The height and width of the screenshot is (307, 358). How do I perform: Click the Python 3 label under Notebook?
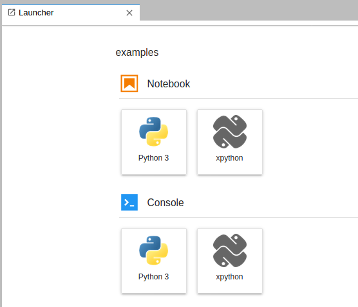pyautogui.click(x=153, y=158)
